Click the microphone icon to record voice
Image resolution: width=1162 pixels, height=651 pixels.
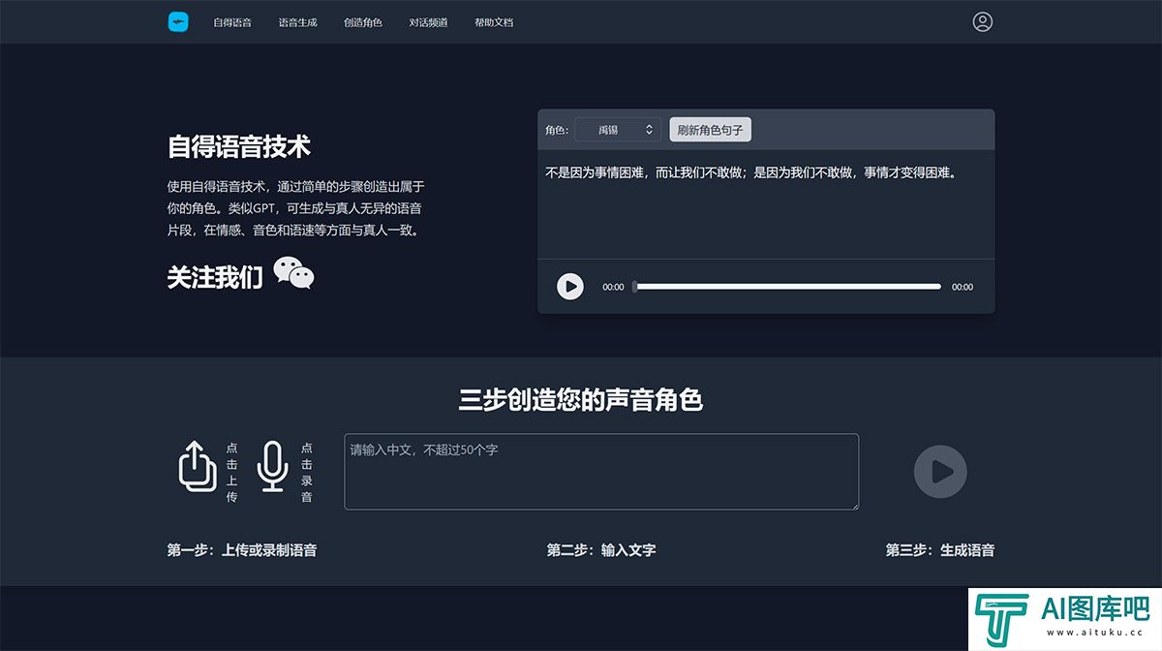pyautogui.click(x=273, y=466)
